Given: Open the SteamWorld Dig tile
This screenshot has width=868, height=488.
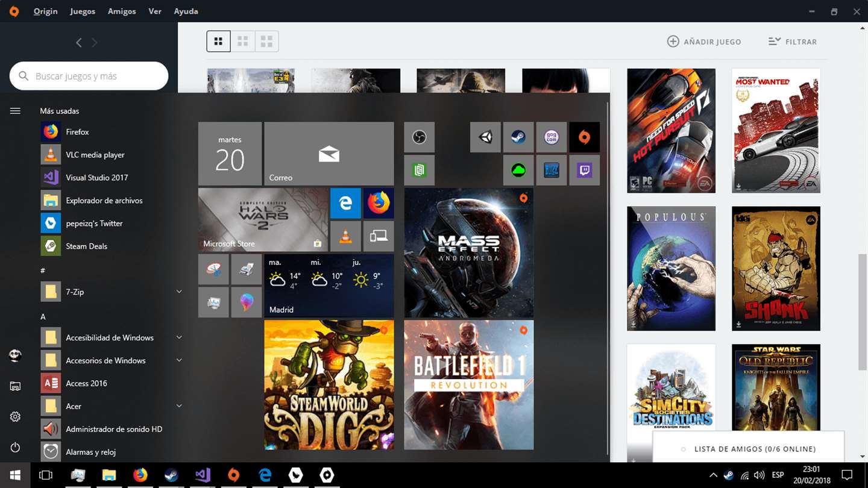Looking at the screenshot, I should (x=329, y=385).
